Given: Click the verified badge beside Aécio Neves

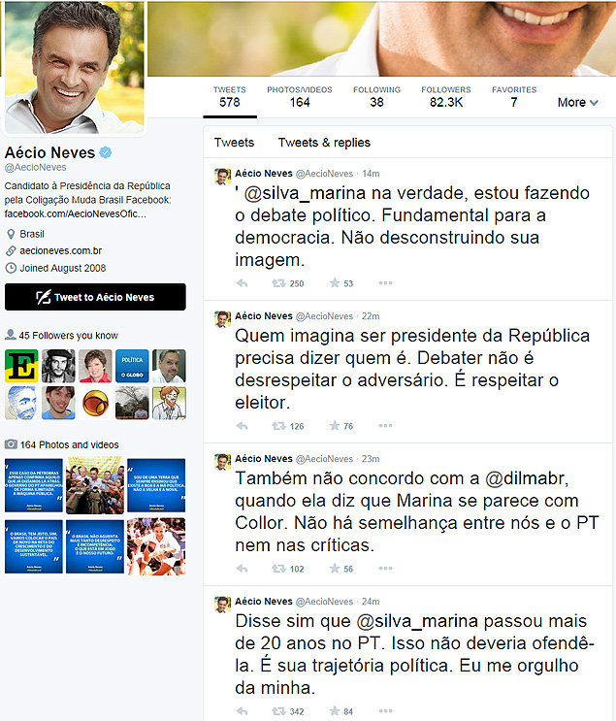Looking at the screenshot, I should pyautogui.click(x=106, y=152).
